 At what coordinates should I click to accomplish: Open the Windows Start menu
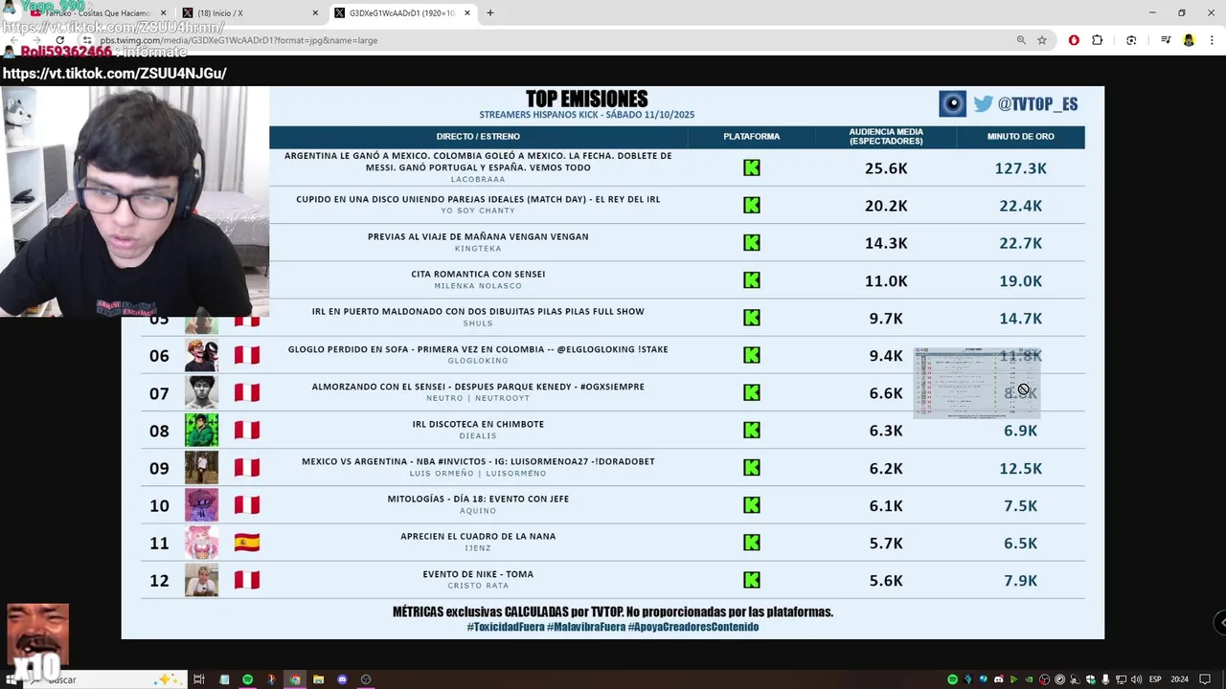pyautogui.click(x=11, y=679)
